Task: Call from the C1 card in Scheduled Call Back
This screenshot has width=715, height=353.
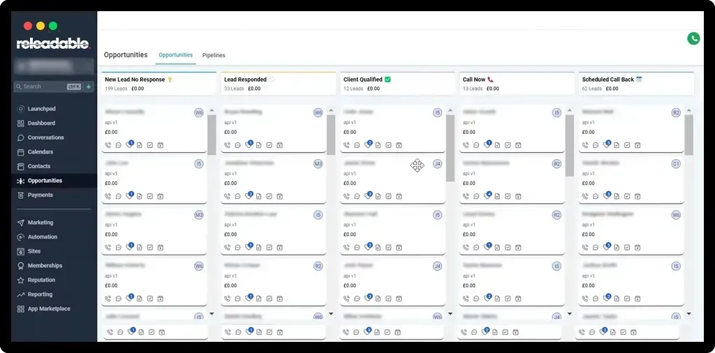Action: tap(585, 196)
